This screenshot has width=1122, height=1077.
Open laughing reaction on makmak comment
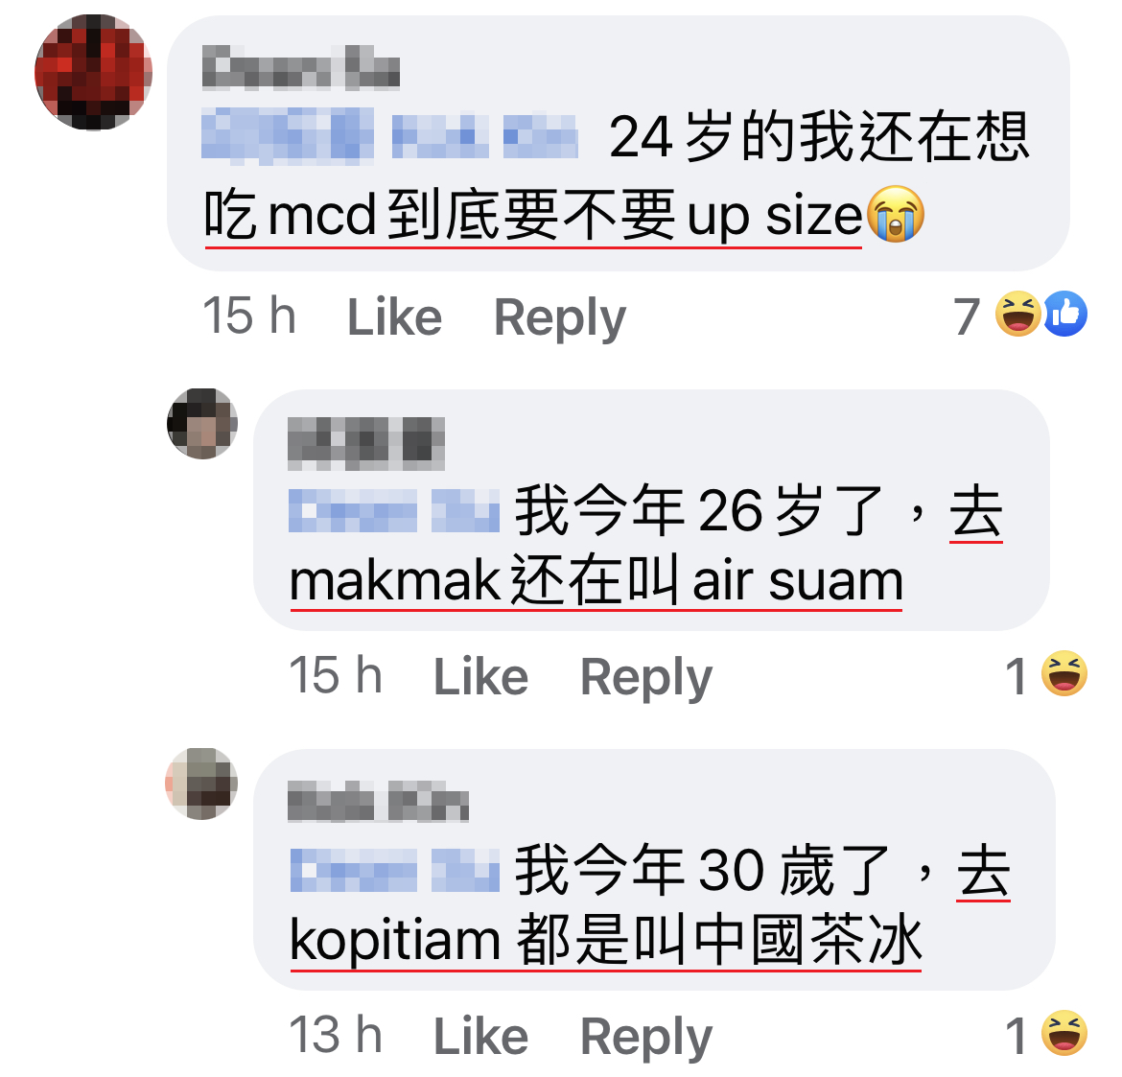(x=1064, y=672)
